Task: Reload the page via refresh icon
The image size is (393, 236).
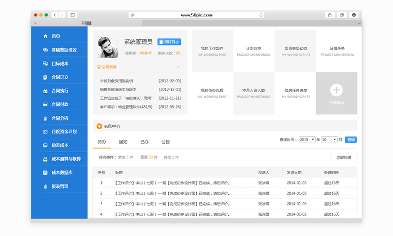Action: click(x=261, y=15)
